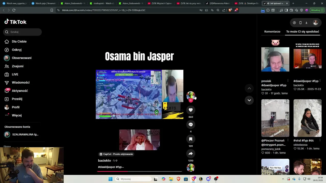Open Brave VPN shield icon
Viewport: 326px width, 183px height.
tap(302, 10)
